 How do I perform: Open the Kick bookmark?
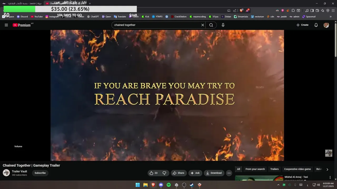click(145, 17)
